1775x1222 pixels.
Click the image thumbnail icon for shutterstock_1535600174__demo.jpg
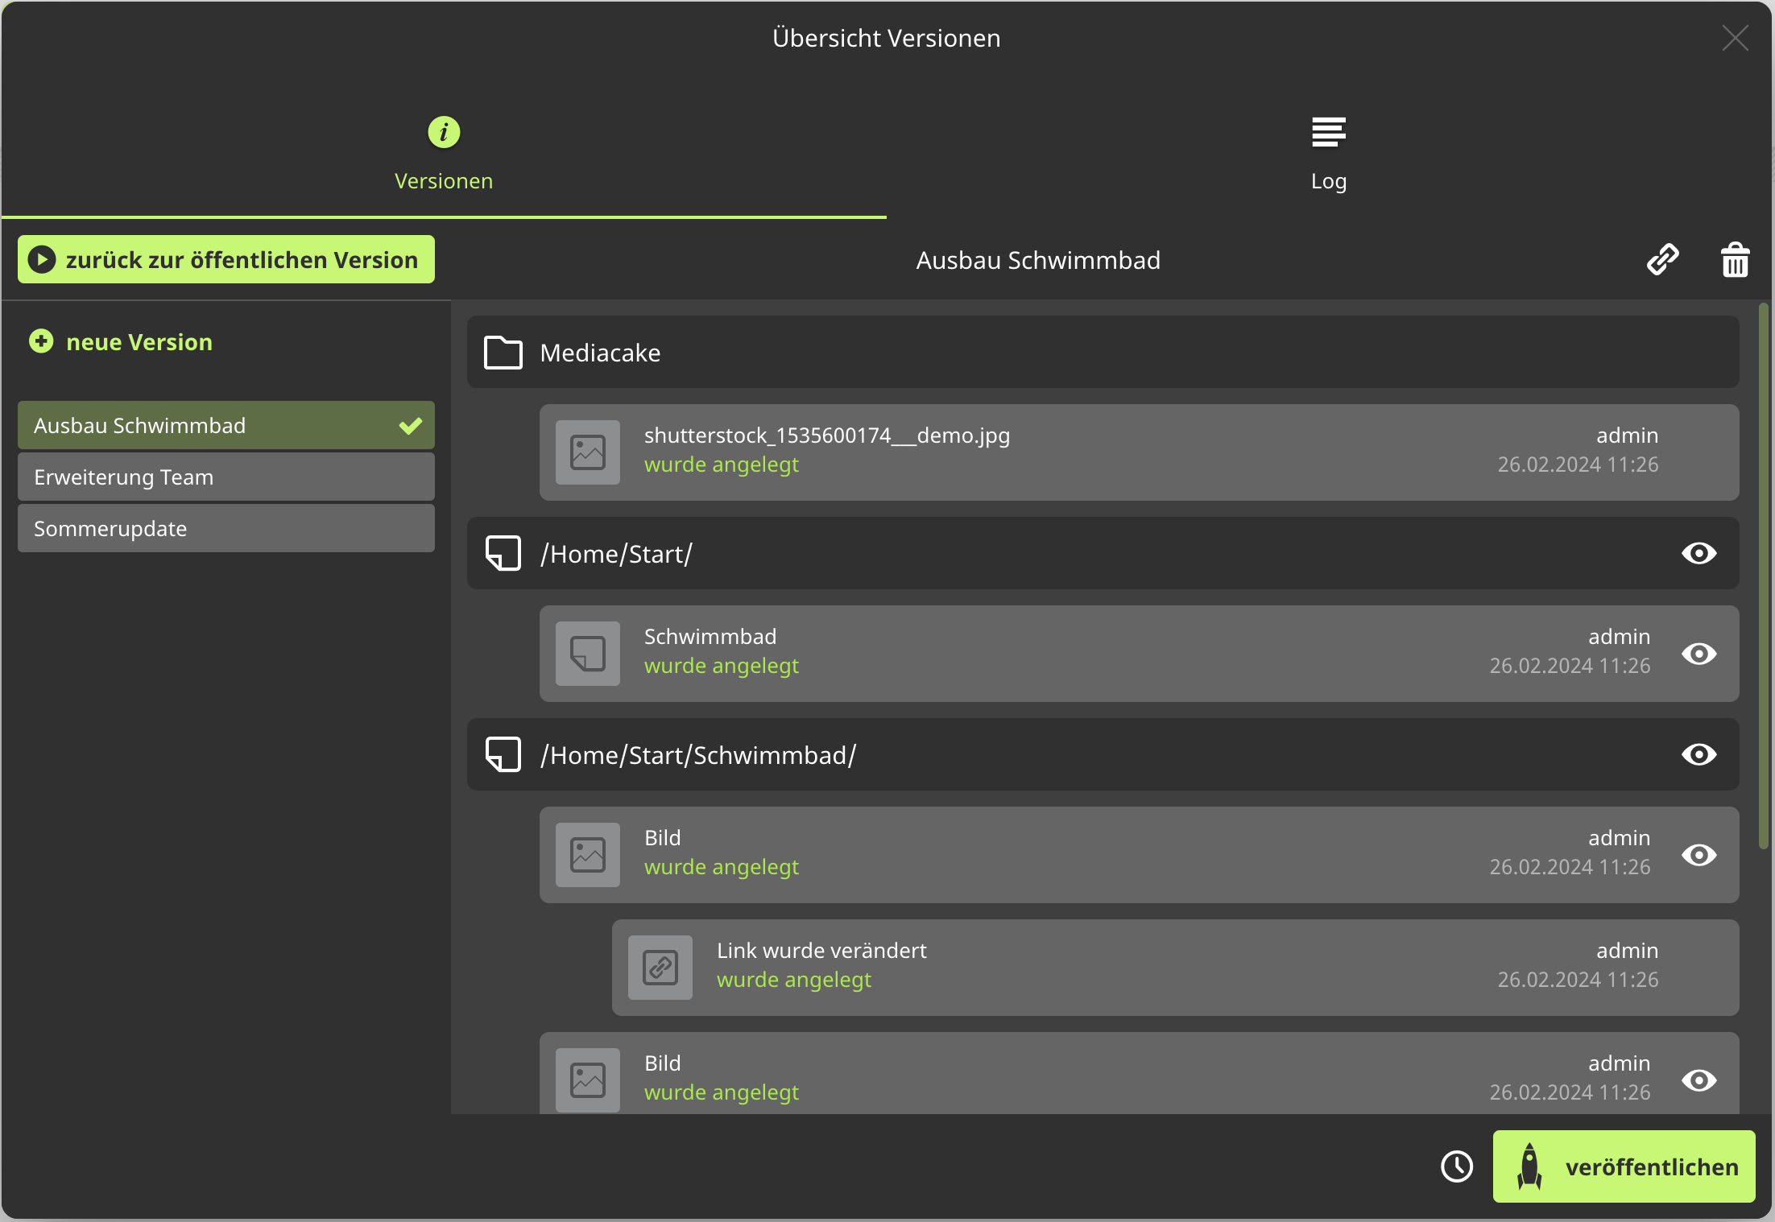point(588,452)
